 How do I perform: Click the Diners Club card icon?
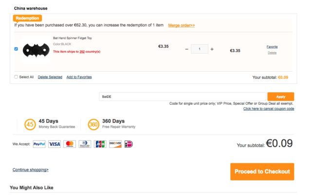click(85, 144)
